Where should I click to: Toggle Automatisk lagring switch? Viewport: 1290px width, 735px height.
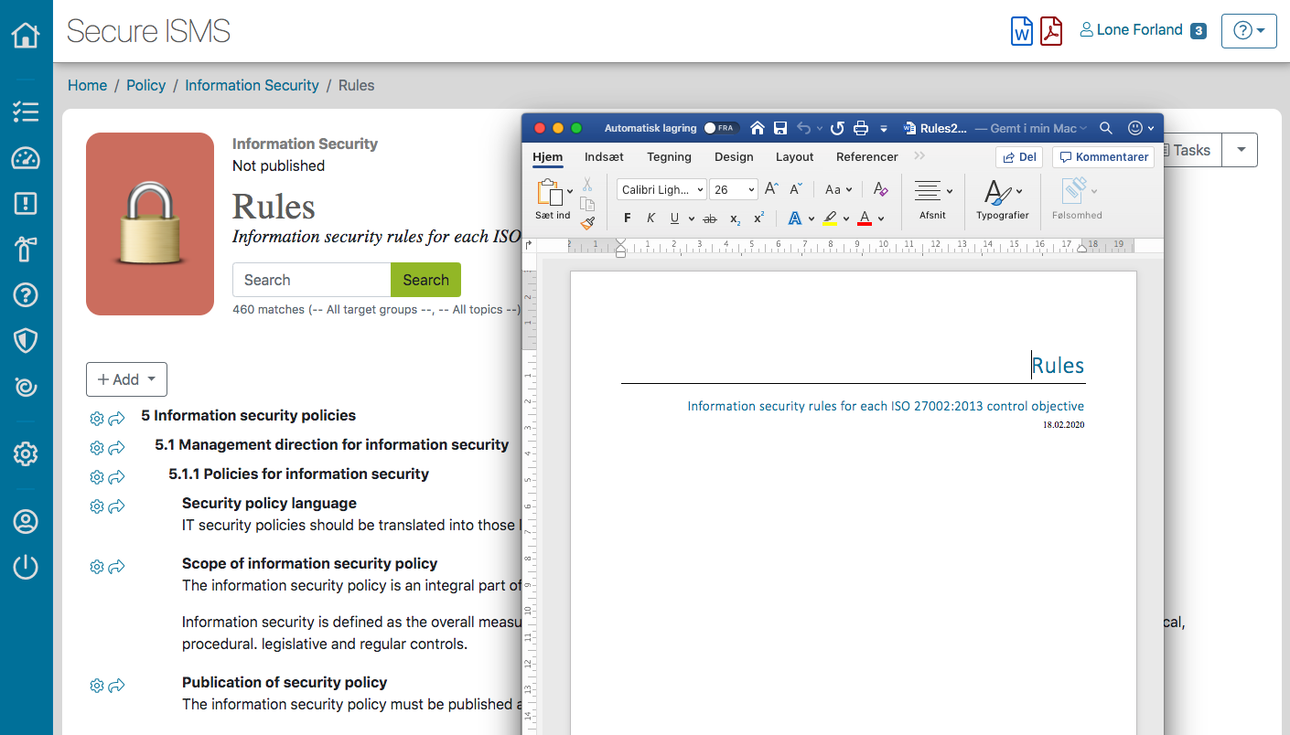(x=721, y=128)
